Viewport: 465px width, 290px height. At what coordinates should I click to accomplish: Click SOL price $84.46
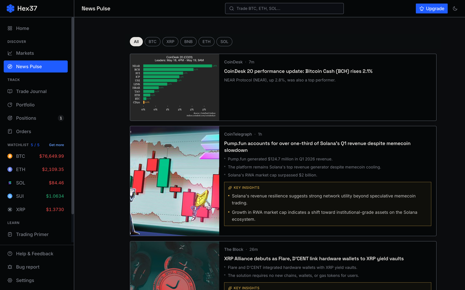click(x=56, y=183)
